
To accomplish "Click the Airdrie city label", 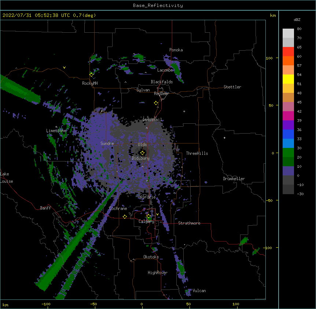I will click(x=148, y=197).
